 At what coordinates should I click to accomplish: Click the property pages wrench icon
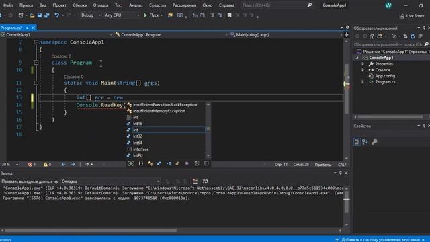tap(374, 142)
